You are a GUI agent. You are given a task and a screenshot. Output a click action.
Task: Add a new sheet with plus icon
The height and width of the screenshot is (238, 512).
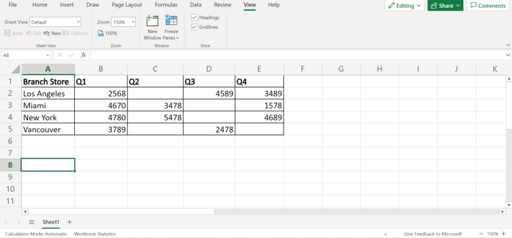click(69, 222)
